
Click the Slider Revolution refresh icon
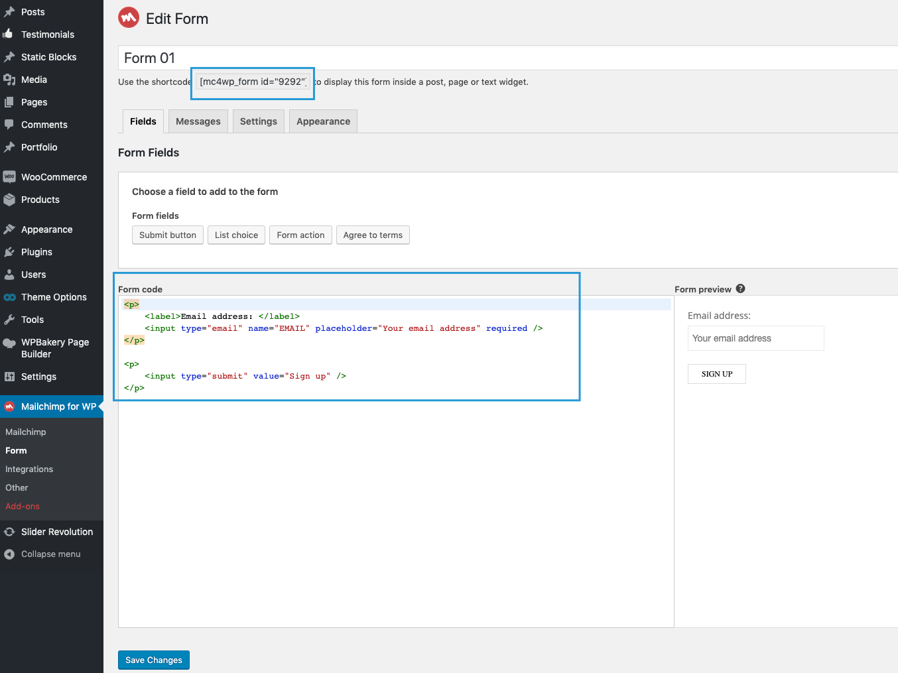(9, 532)
